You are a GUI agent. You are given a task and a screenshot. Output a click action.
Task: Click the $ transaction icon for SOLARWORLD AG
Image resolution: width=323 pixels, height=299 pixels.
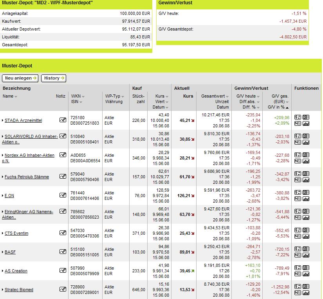click(298, 136)
